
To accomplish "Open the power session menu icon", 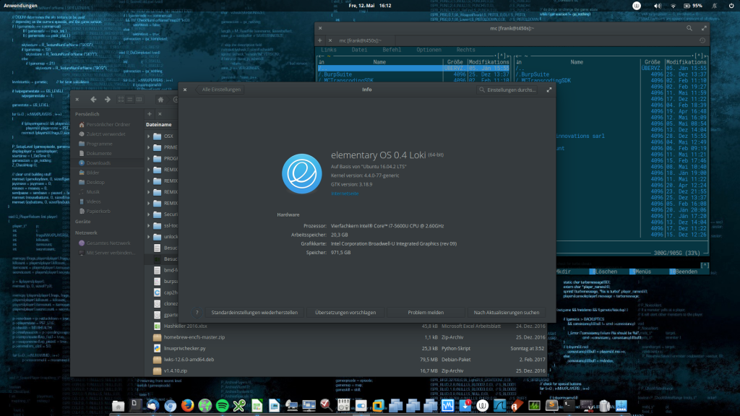I will [731, 6].
